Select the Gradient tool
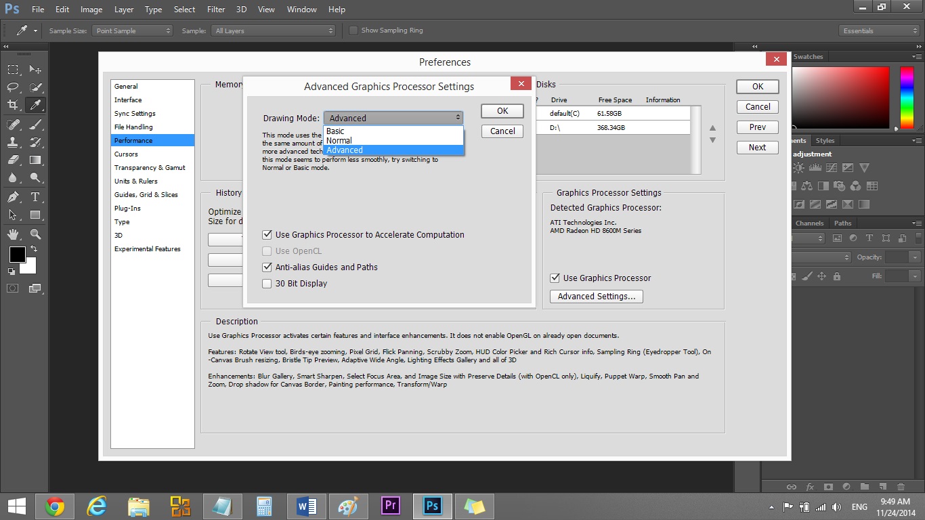Screen dimensions: 925x520 [x=35, y=160]
